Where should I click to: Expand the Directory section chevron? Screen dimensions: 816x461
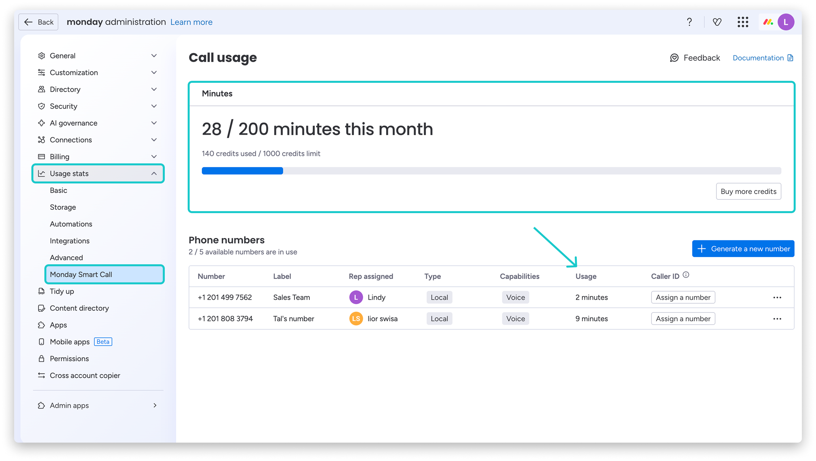click(154, 89)
